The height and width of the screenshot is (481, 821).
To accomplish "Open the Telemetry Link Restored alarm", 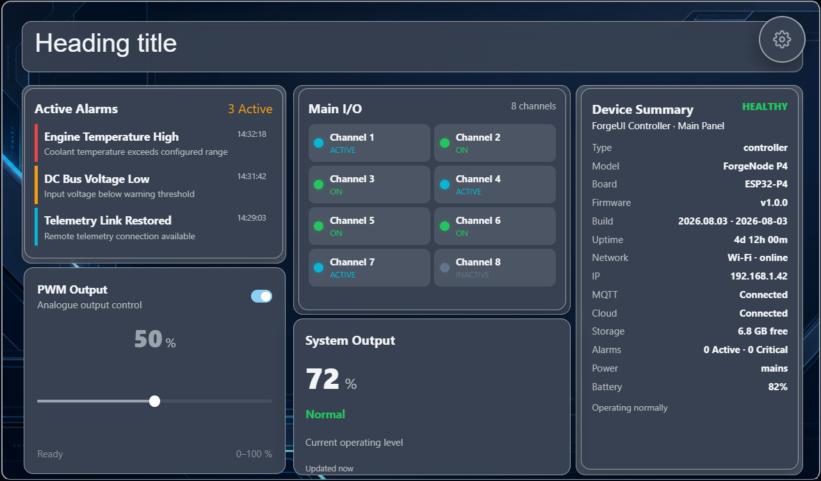I will (x=152, y=227).
